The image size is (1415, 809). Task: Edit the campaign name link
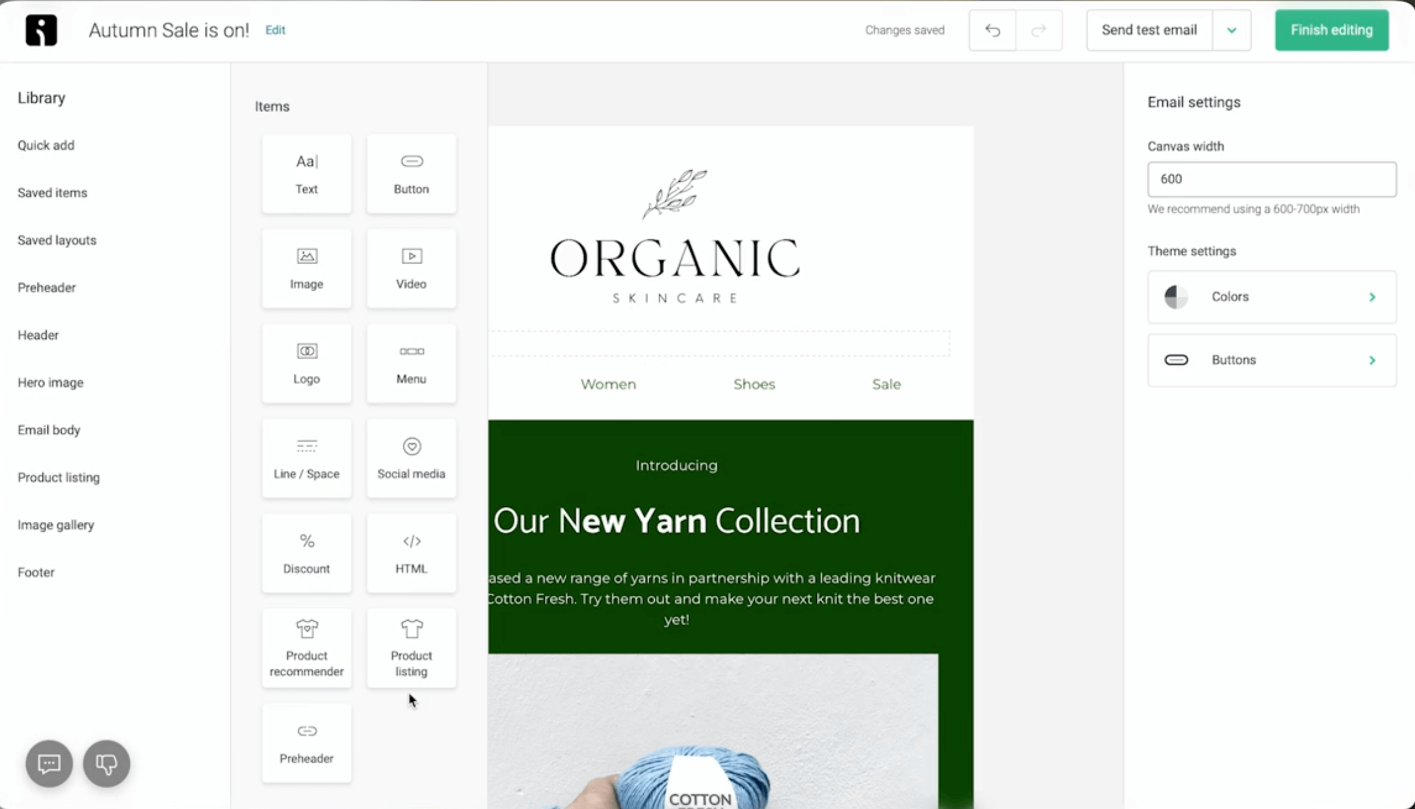[275, 30]
